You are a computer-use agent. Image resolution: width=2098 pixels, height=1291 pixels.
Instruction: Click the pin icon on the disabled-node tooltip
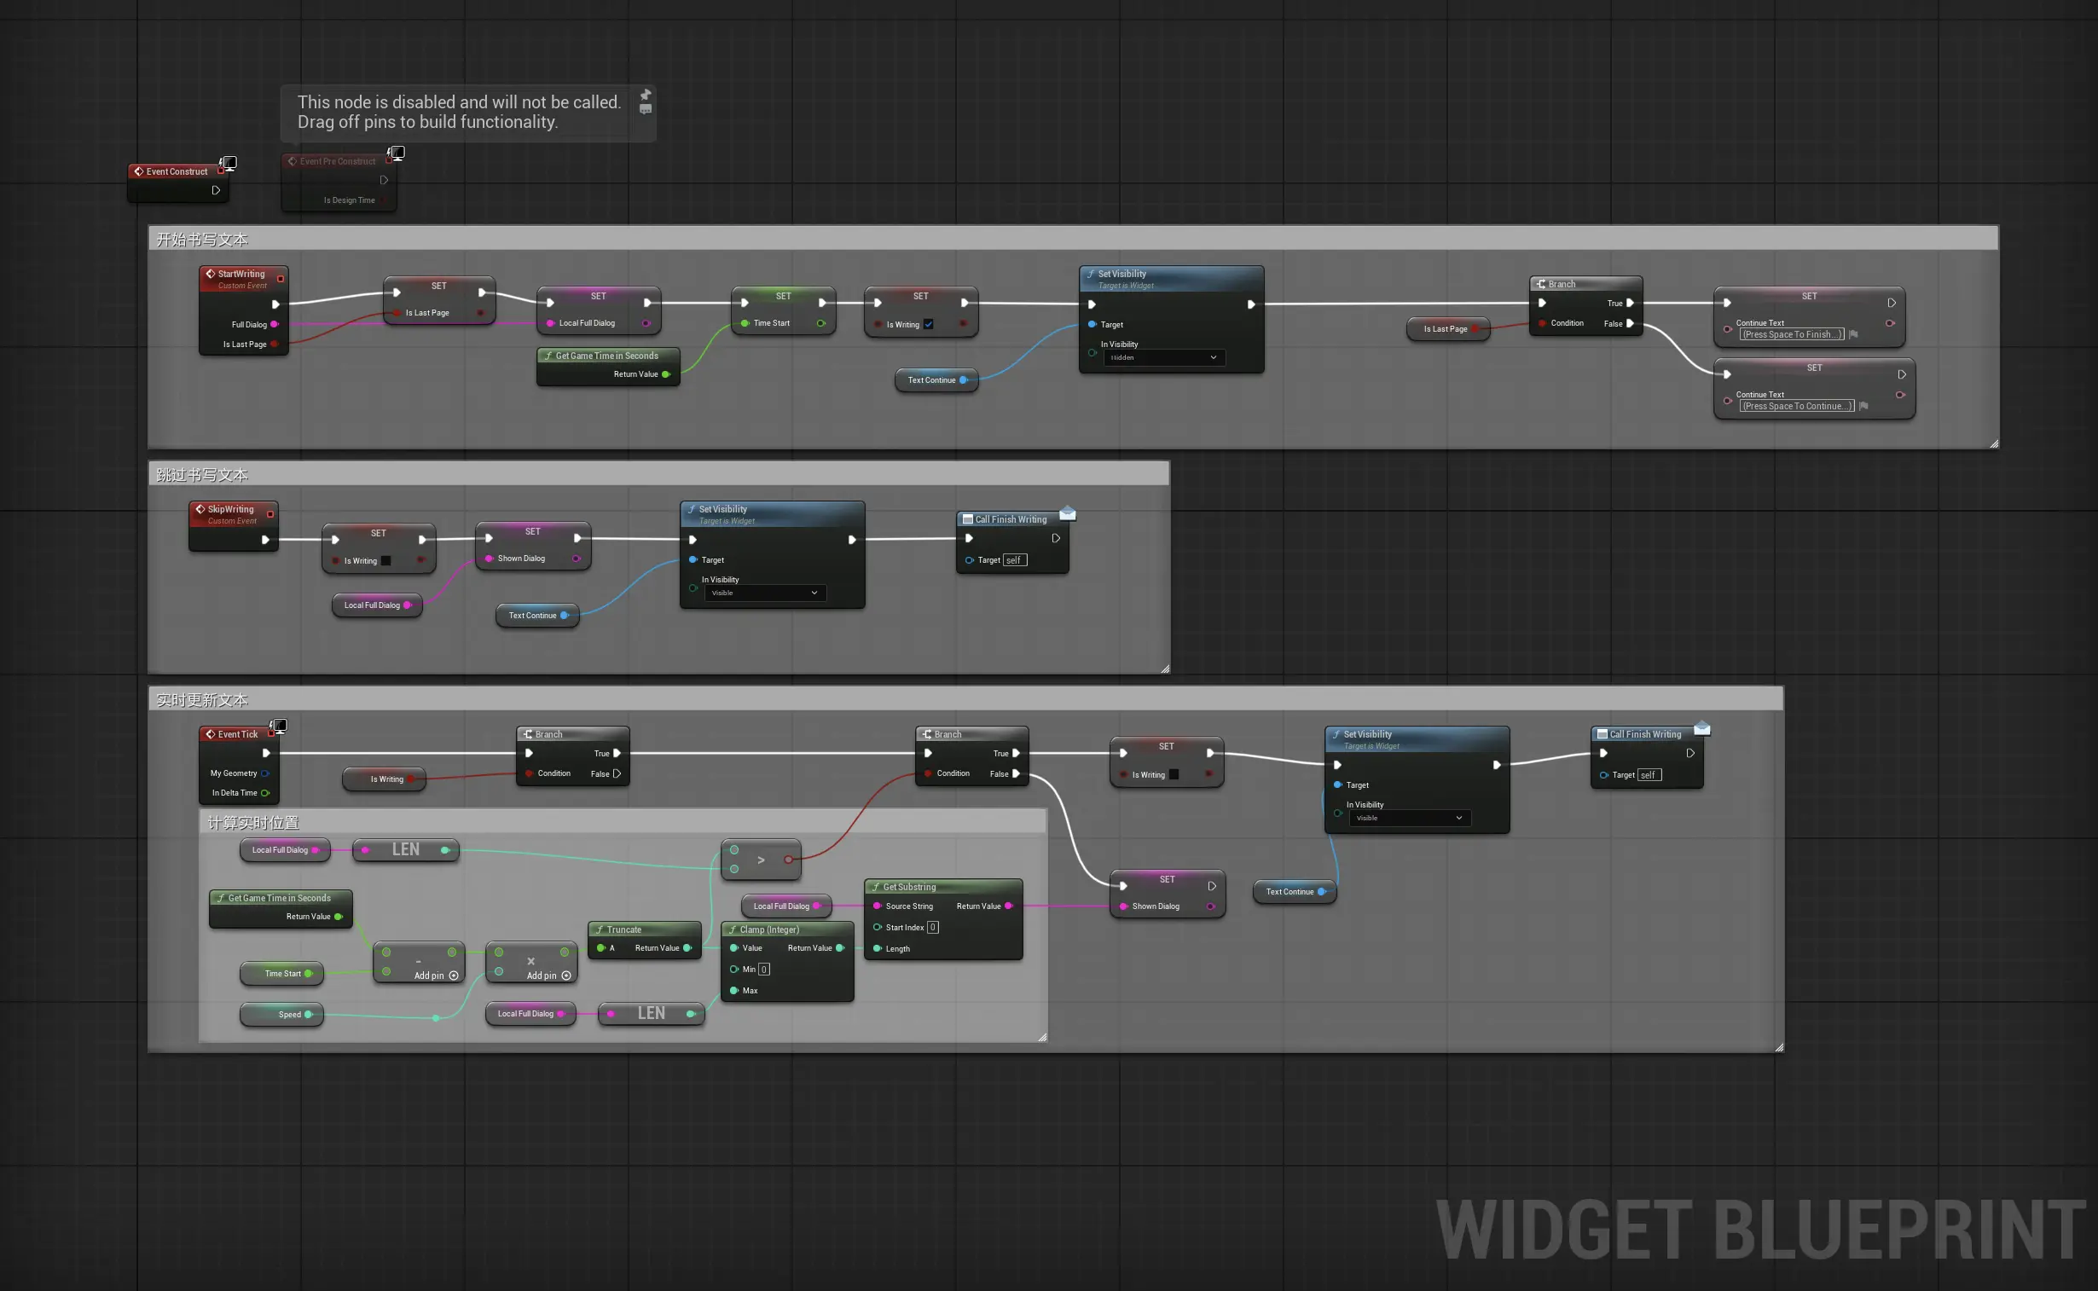point(646,94)
